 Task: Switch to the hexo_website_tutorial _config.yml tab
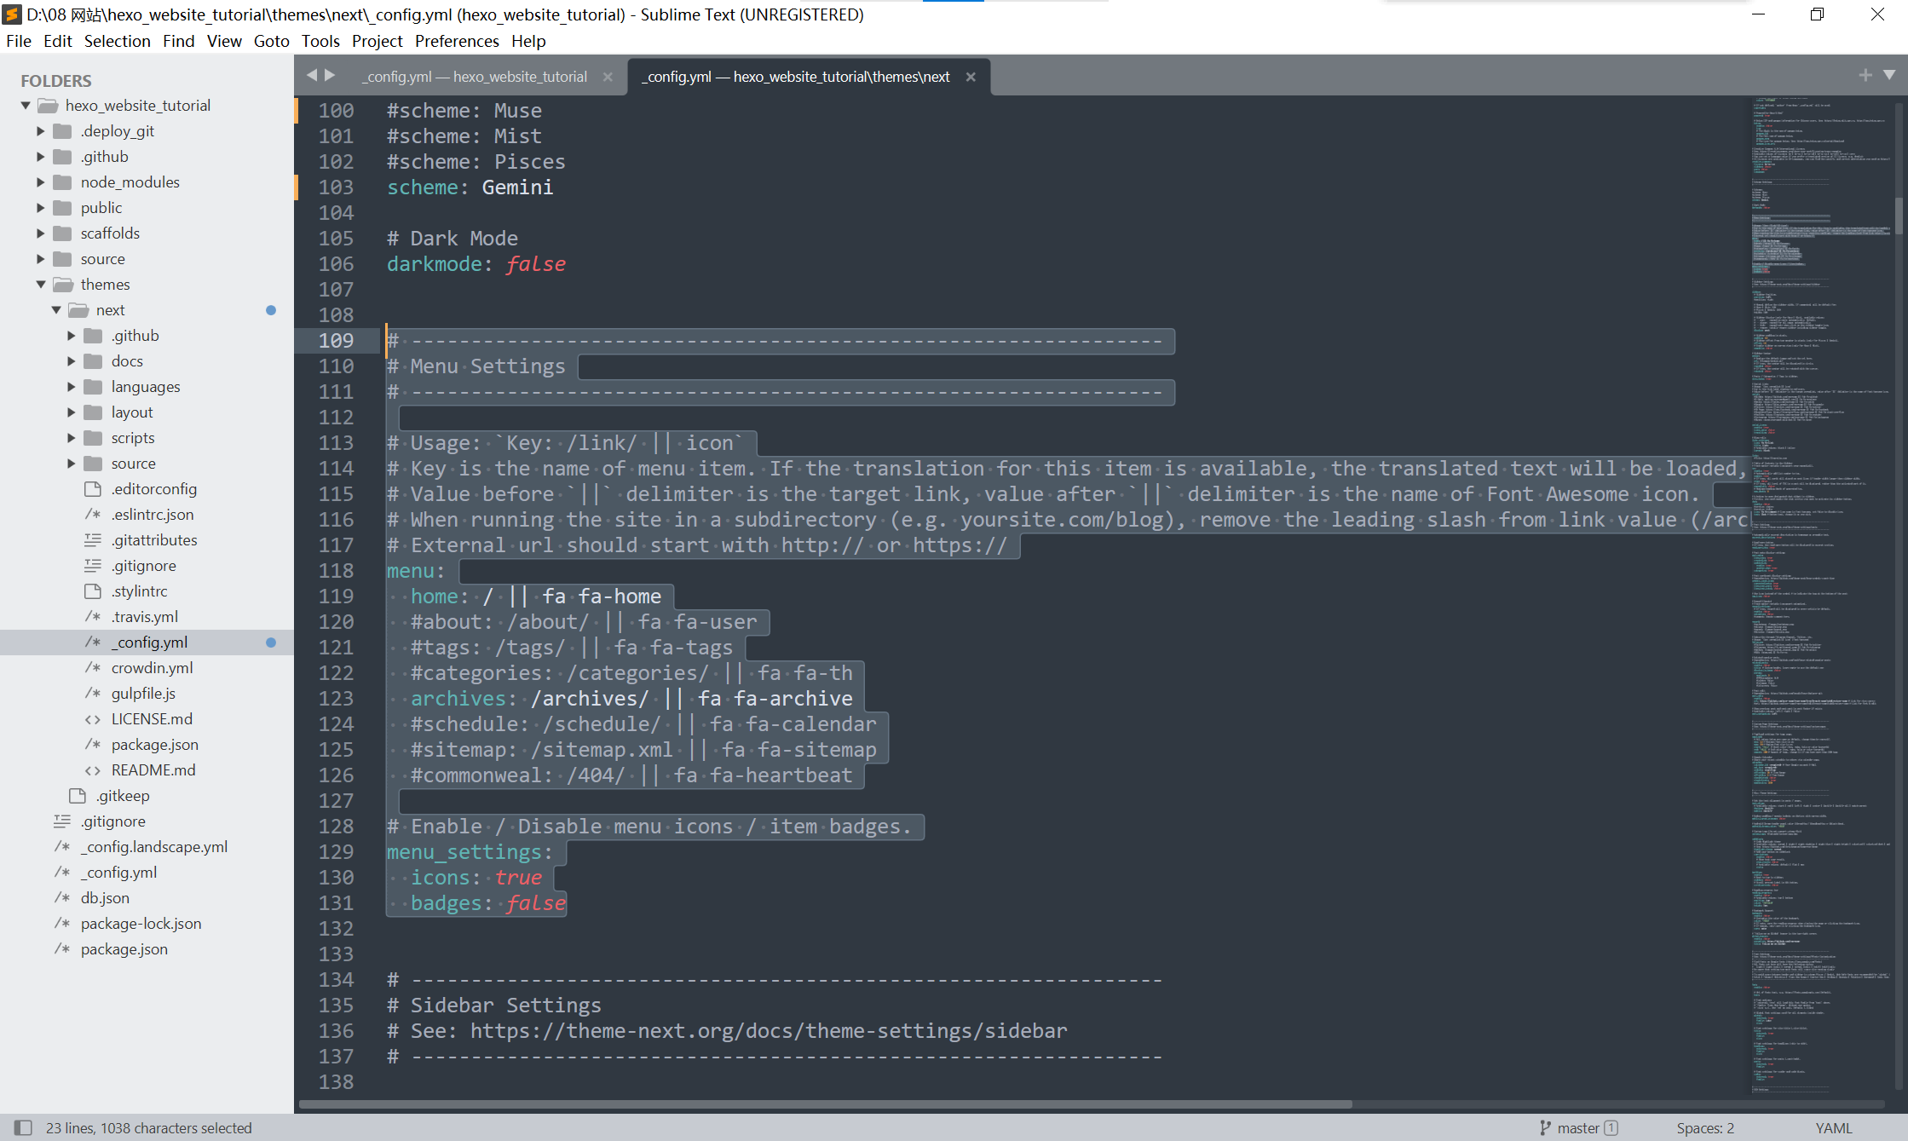click(476, 77)
